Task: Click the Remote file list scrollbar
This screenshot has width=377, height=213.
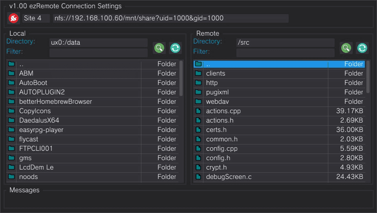Action: tap(368, 77)
